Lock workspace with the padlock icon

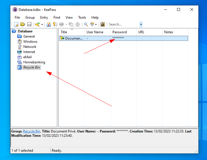coord(102,25)
